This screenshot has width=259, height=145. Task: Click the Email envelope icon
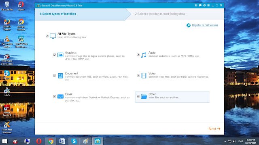tap(60, 96)
